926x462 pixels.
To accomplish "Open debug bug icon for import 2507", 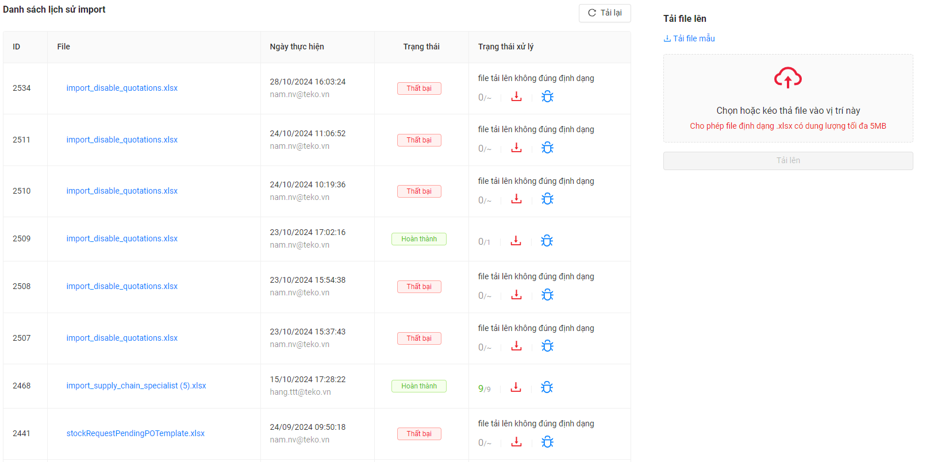I will pos(547,346).
